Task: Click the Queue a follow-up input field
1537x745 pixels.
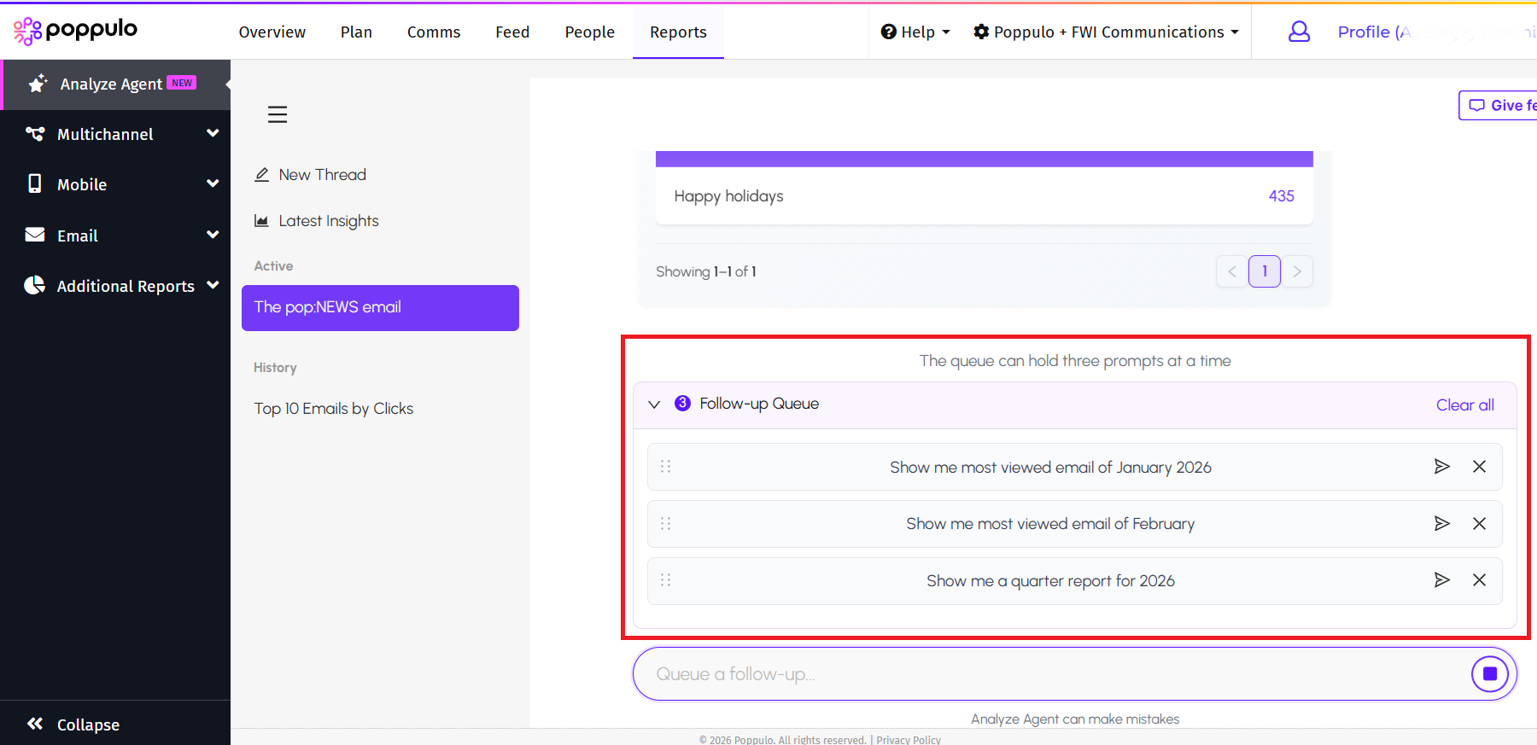Action: (x=1050, y=674)
